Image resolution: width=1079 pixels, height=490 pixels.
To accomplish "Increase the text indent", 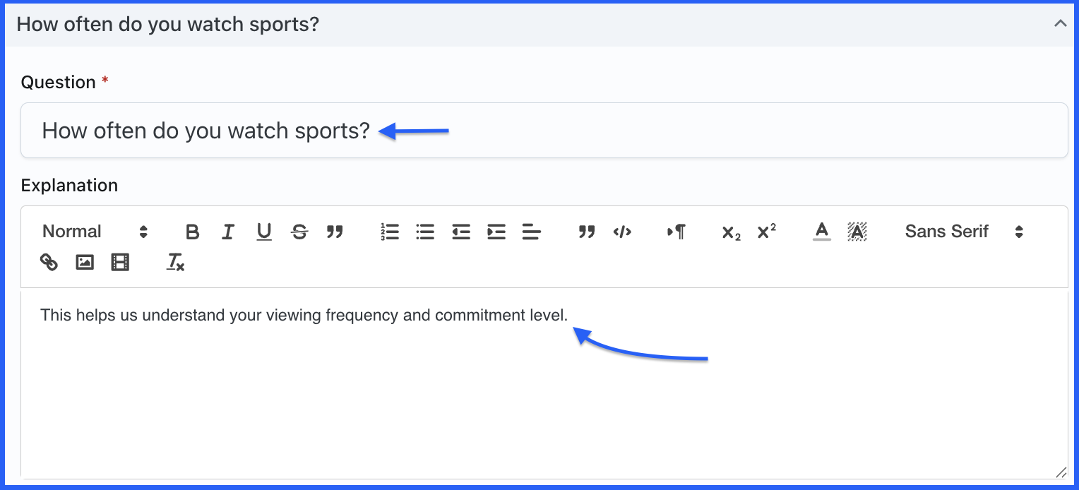I will (496, 232).
